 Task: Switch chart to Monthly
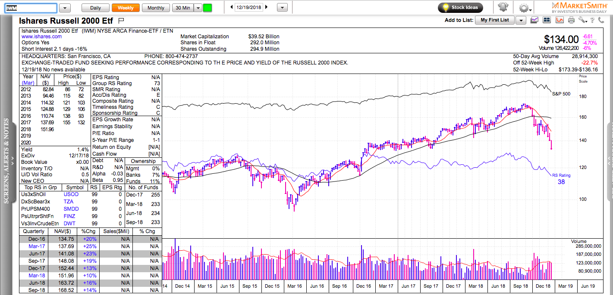(x=156, y=8)
